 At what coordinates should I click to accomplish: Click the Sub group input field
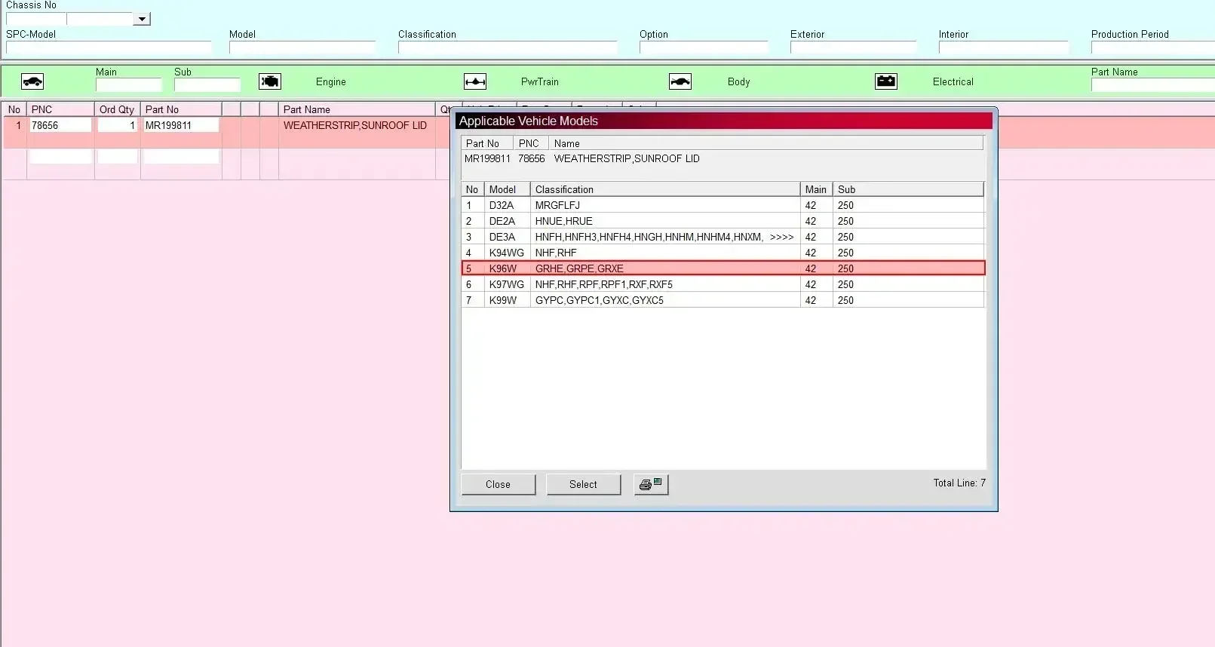pos(207,85)
